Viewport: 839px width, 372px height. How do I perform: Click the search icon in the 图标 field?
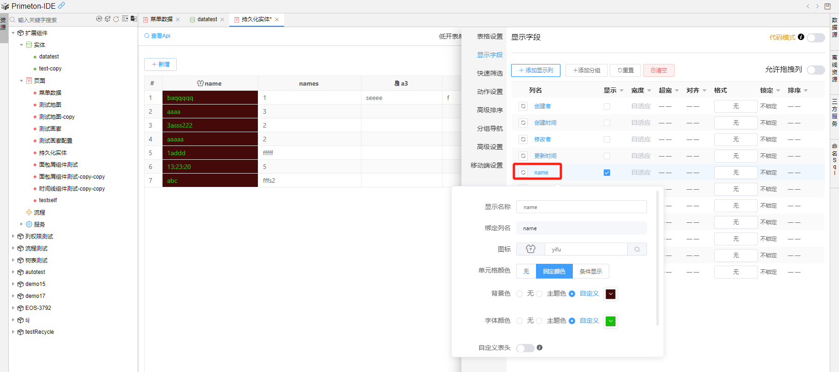pos(637,250)
